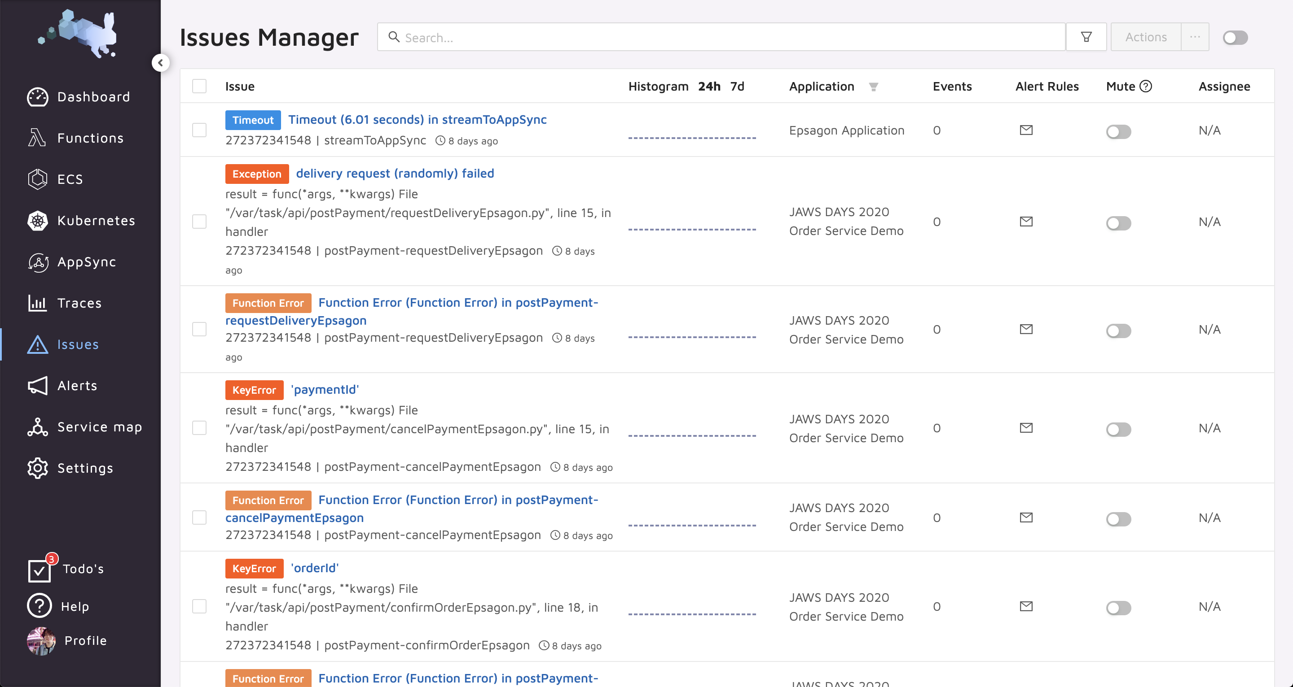Tick the select-all checkbox in table header
1293x687 pixels.
199,86
